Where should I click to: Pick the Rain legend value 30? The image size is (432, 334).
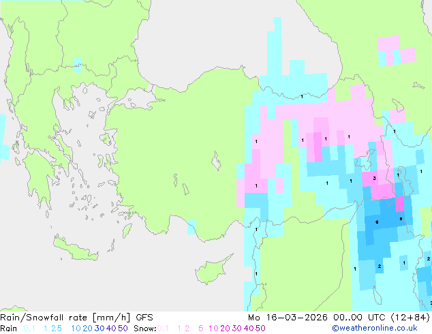coord(99,329)
